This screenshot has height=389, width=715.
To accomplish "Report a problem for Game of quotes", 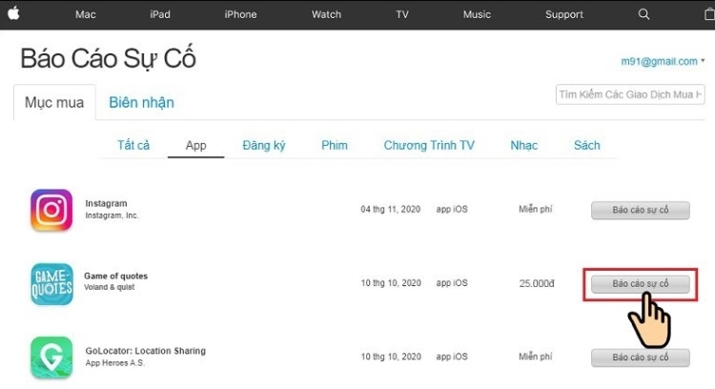I will [641, 284].
